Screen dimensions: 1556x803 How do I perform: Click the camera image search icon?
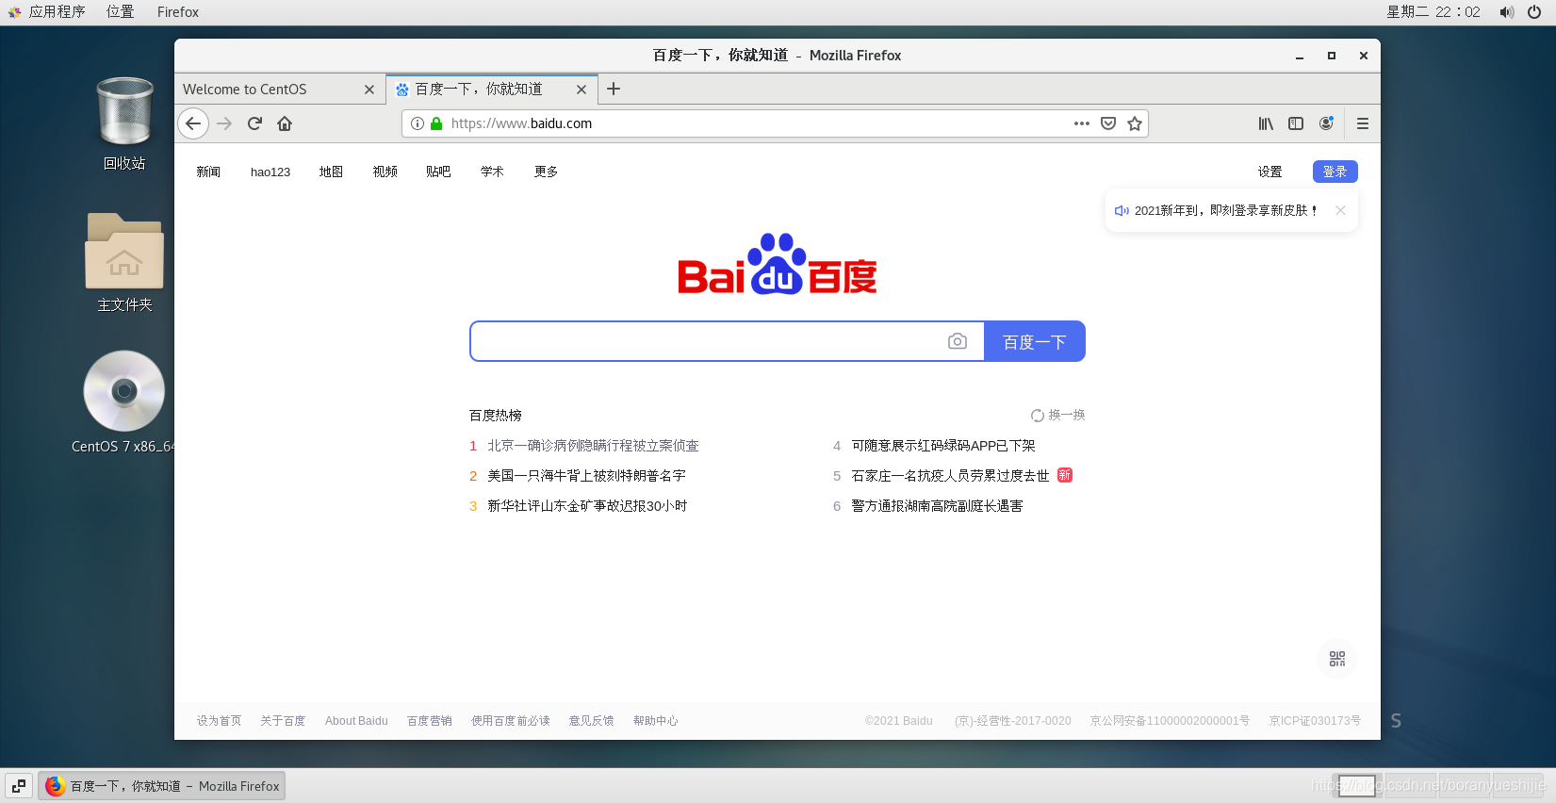958,341
